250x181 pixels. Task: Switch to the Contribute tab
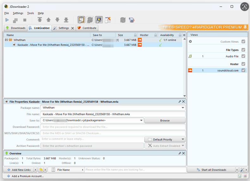tap(87, 28)
